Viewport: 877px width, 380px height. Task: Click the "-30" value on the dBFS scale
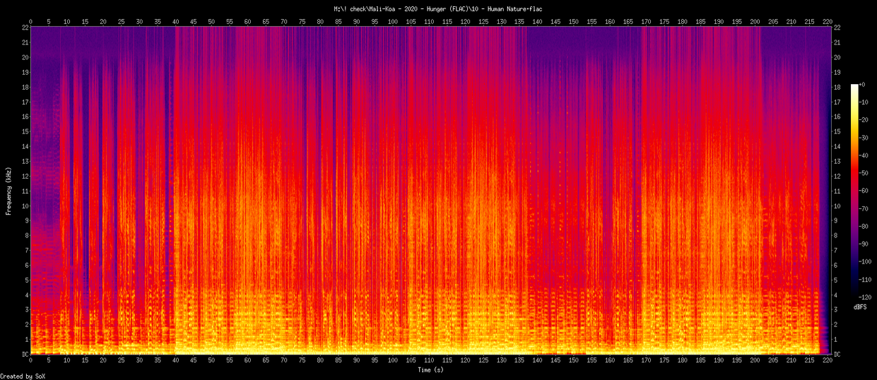863,138
